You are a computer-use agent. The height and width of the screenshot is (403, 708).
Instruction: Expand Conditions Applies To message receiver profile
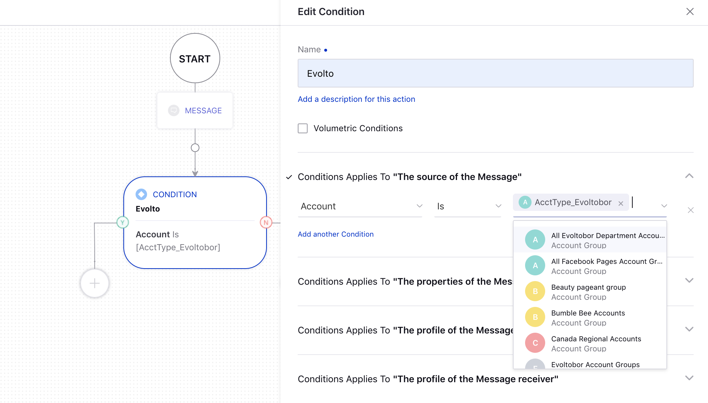point(690,379)
